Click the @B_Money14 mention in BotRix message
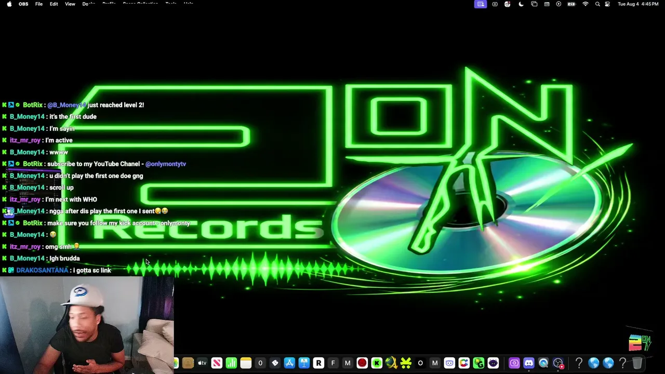The width and height of the screenshot is (665, 374). coord(66,105)
